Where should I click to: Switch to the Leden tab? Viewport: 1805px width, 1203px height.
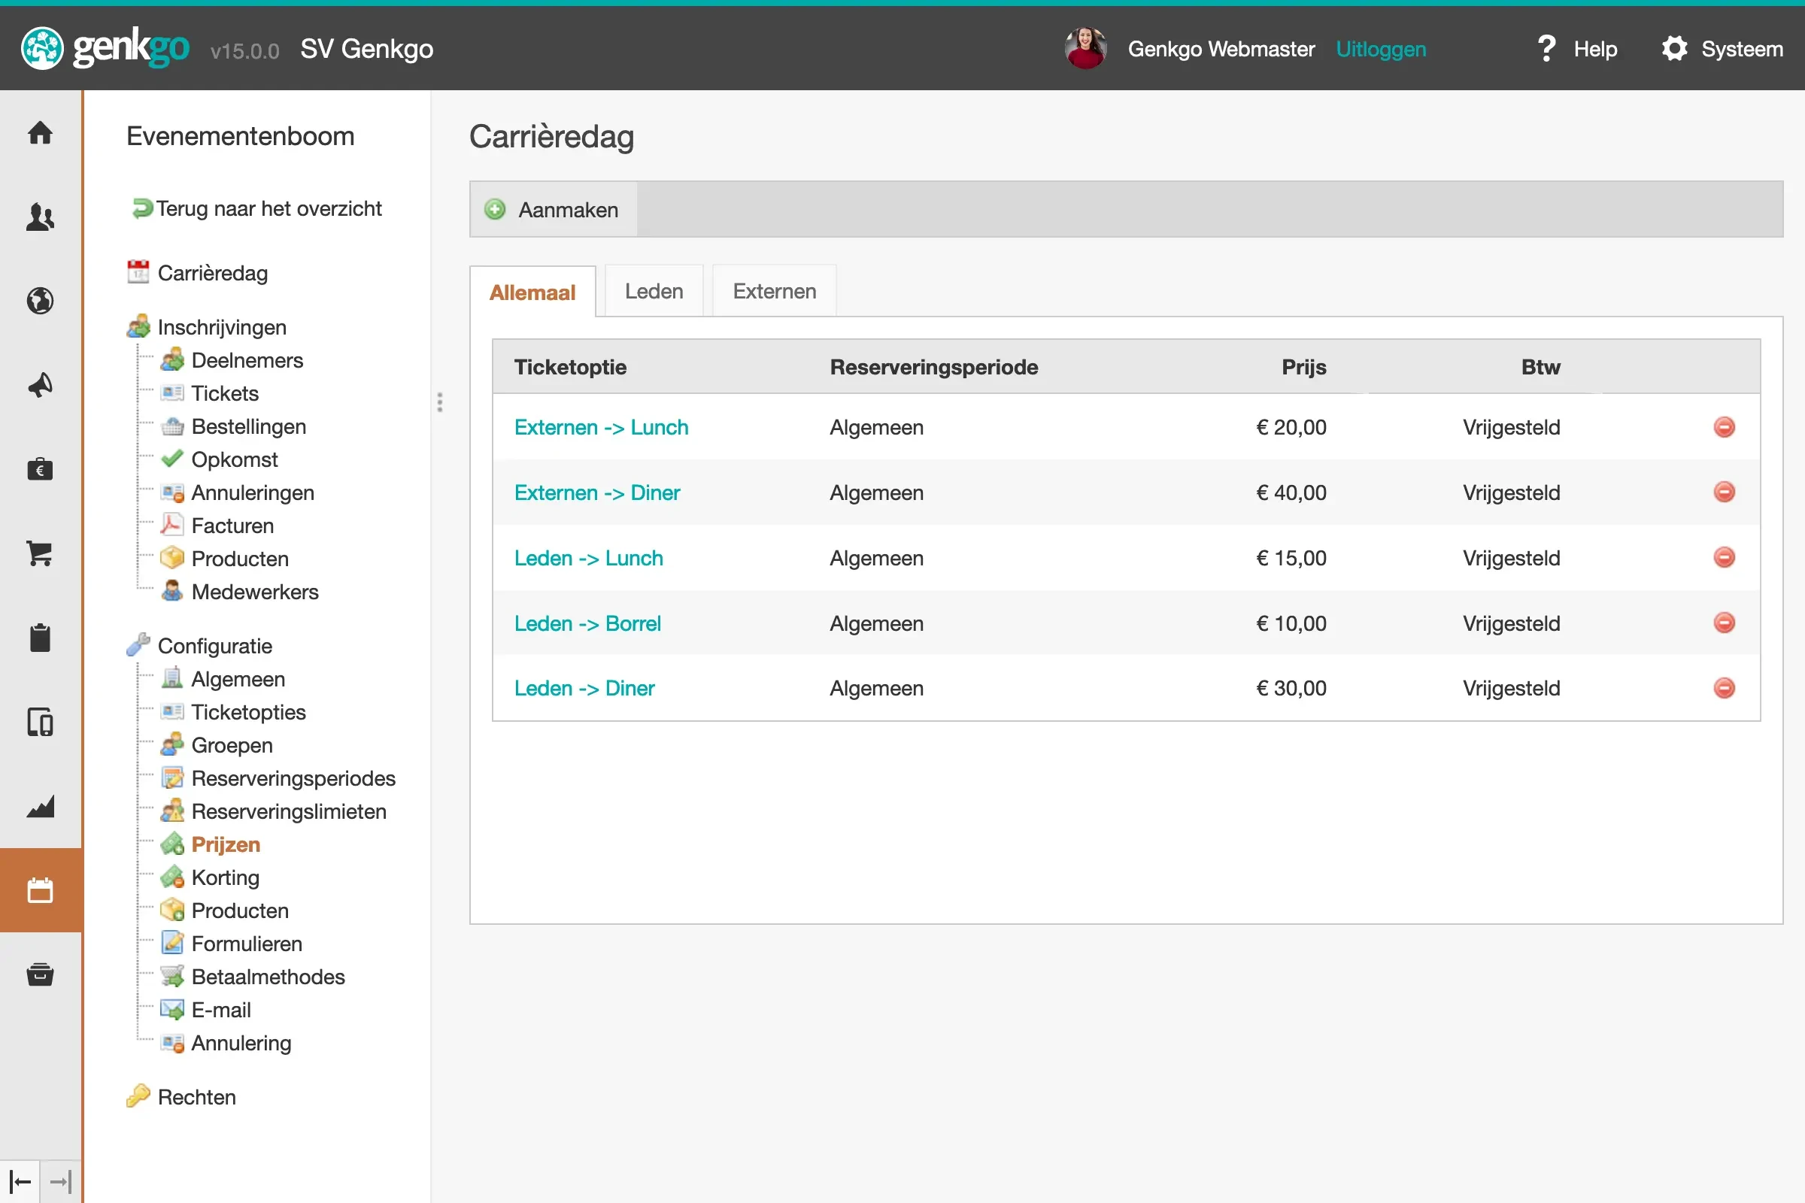(x=653, y=292)
